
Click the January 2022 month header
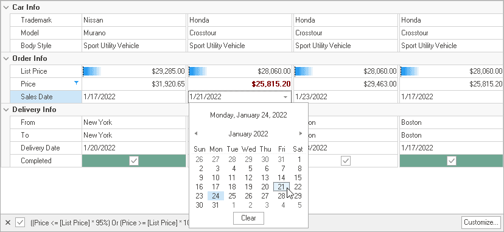pos(248,134)
